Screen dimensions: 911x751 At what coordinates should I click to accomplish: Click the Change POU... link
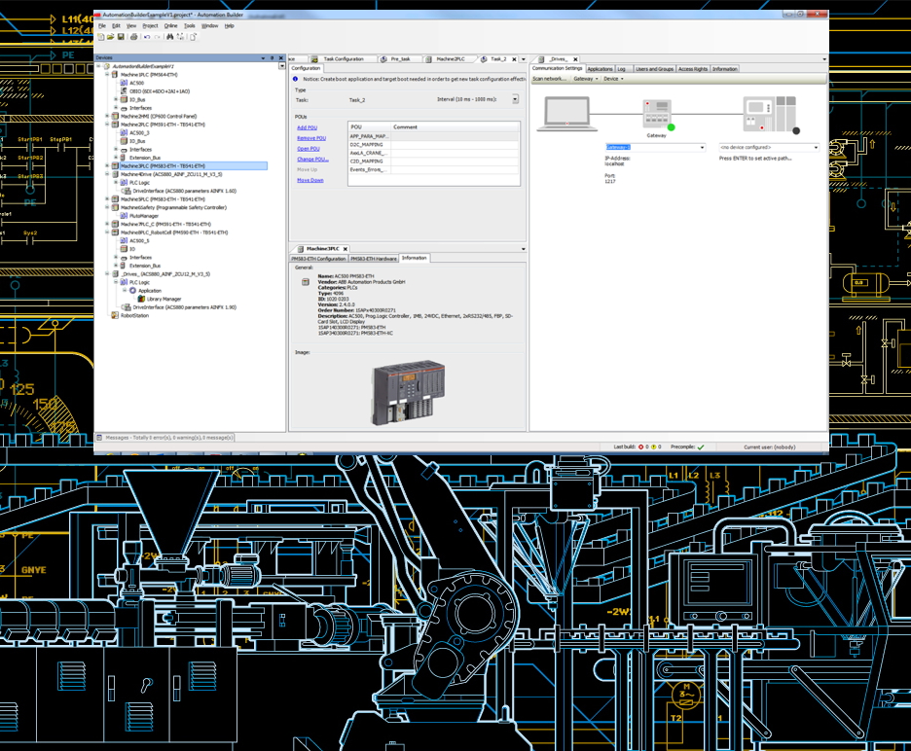[312, 160]
